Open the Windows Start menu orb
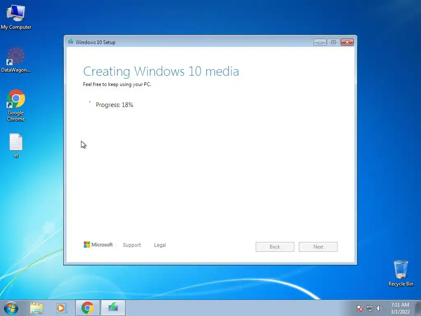The image size is (421, 316). [x=11, y=308]
